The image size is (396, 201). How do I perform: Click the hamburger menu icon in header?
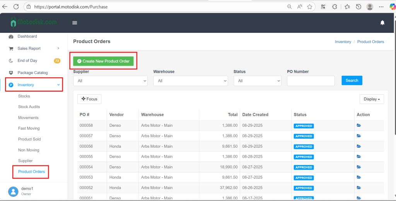point(75,23)
